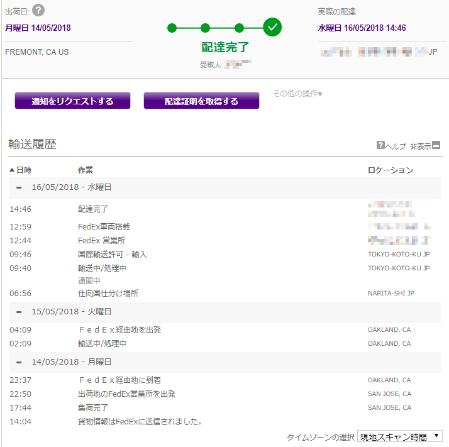The height and width of the screenshot is (447, 449).
Task: Click 集荷完了 entry at 17:44
Action: 93,408
